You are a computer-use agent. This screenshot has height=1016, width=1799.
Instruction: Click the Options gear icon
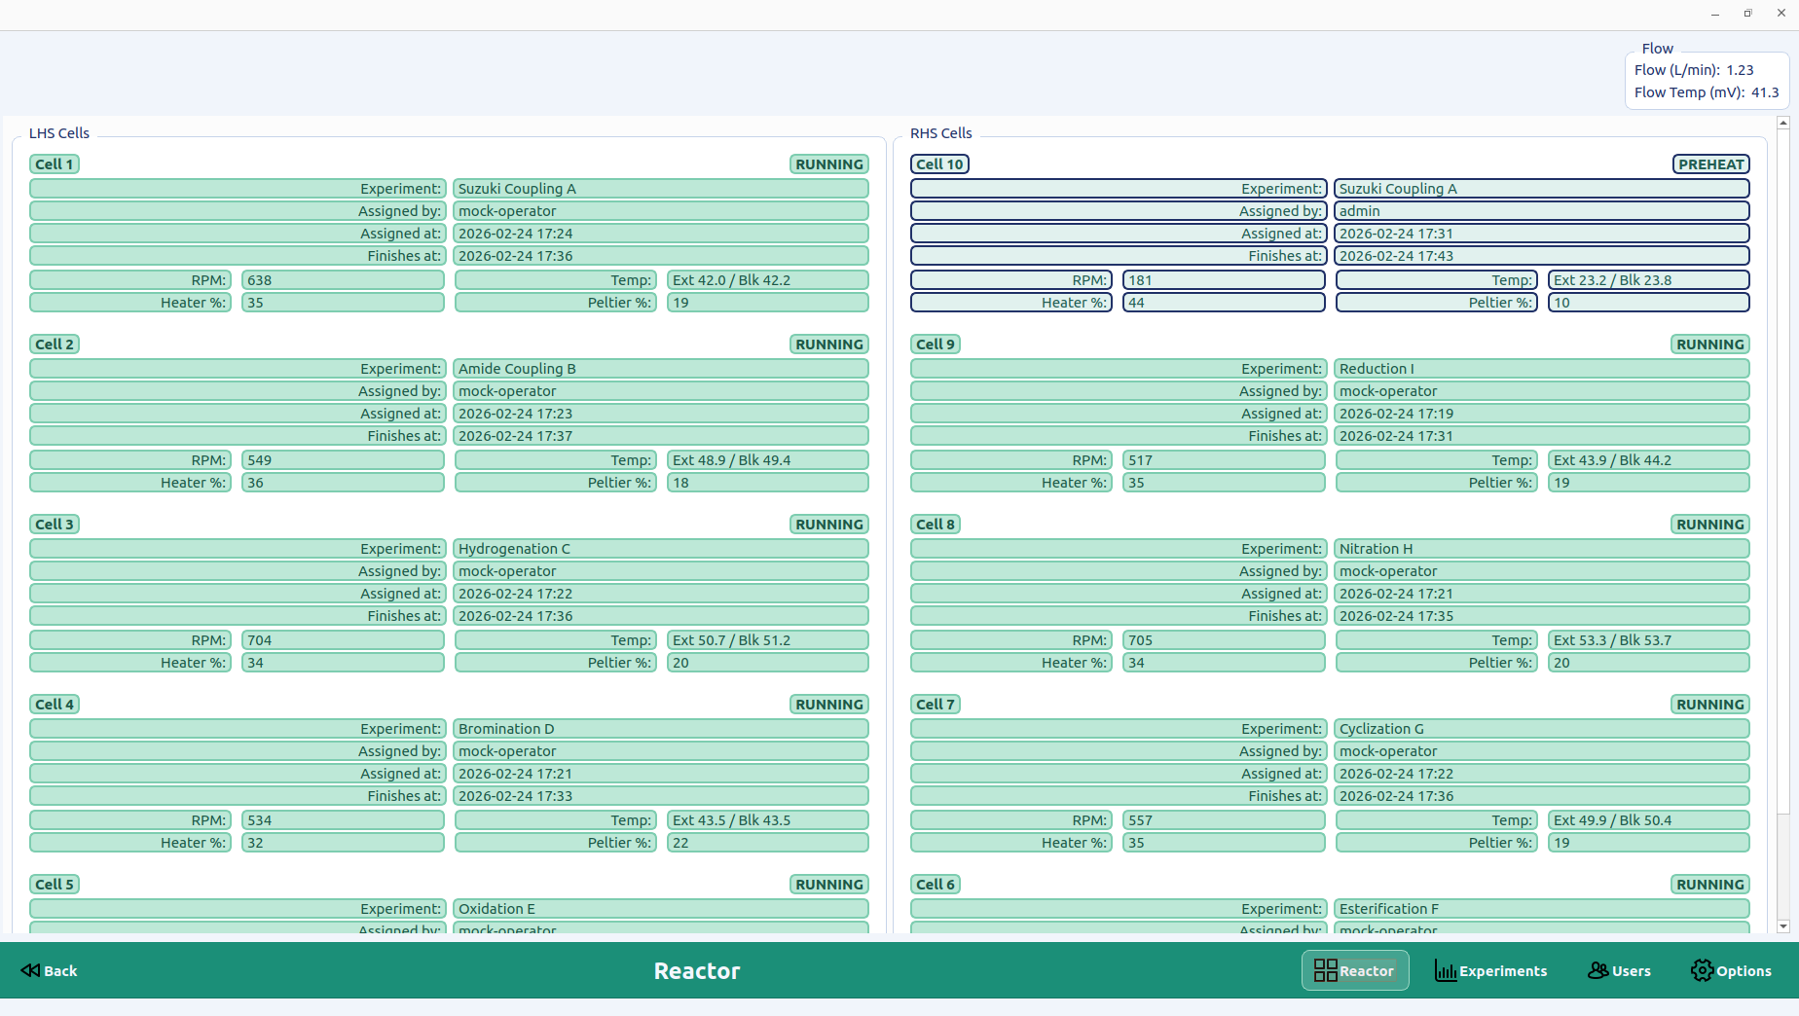(x=1702, y=970)
